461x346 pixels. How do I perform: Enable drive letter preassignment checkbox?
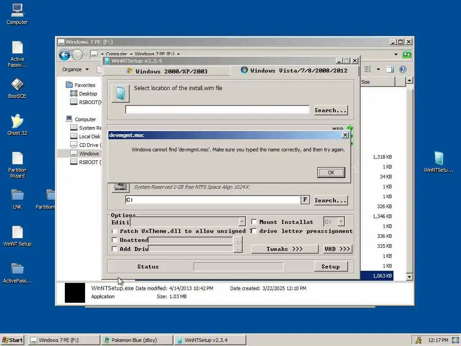[x=254, y=231]
